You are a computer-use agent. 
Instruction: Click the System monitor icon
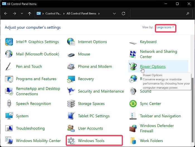[9, 116]
